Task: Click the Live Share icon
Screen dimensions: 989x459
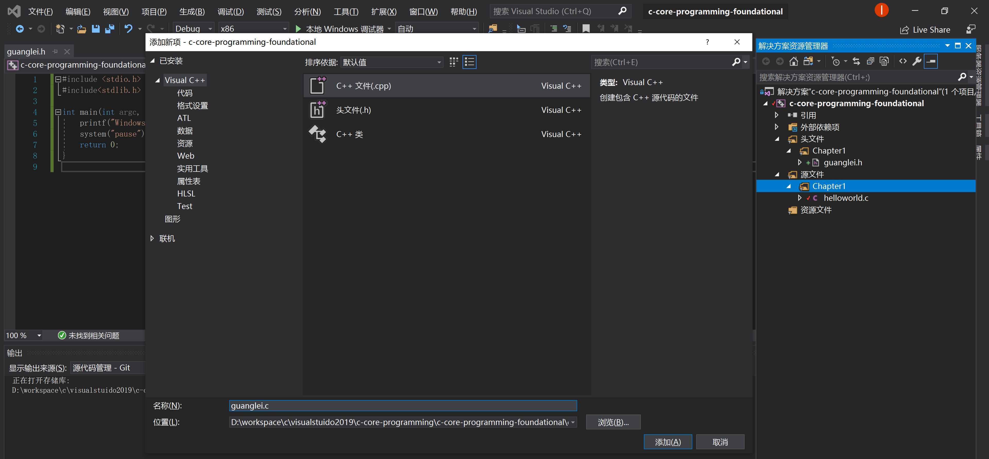Action: [904, 30]
